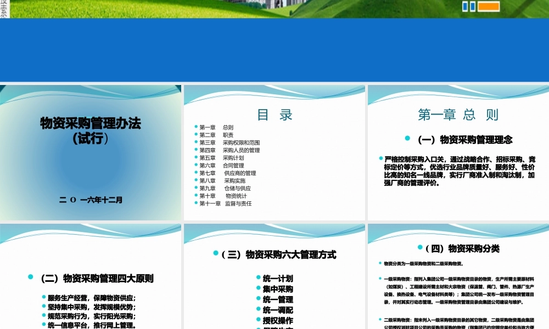This screenshot has height=329, width=549.
Task: Click the date text 二〇一六年十二月
Action: [x=91, y=200]
